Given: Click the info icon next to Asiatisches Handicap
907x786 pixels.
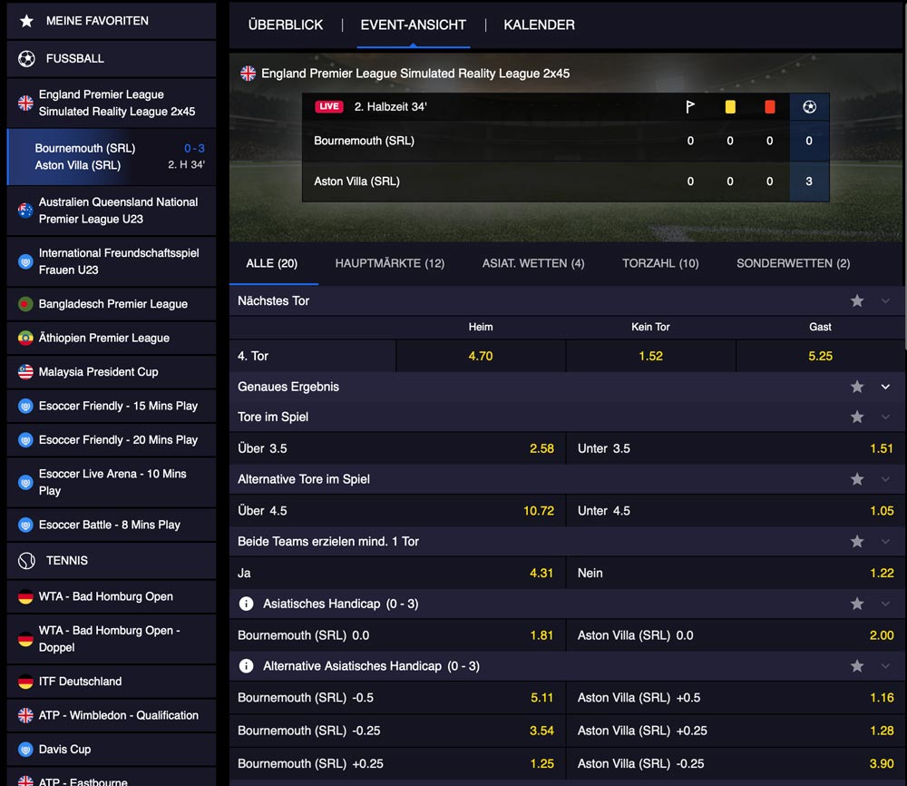Looking at the screenshot, I should pyautogui.click(x=246, y=604).
